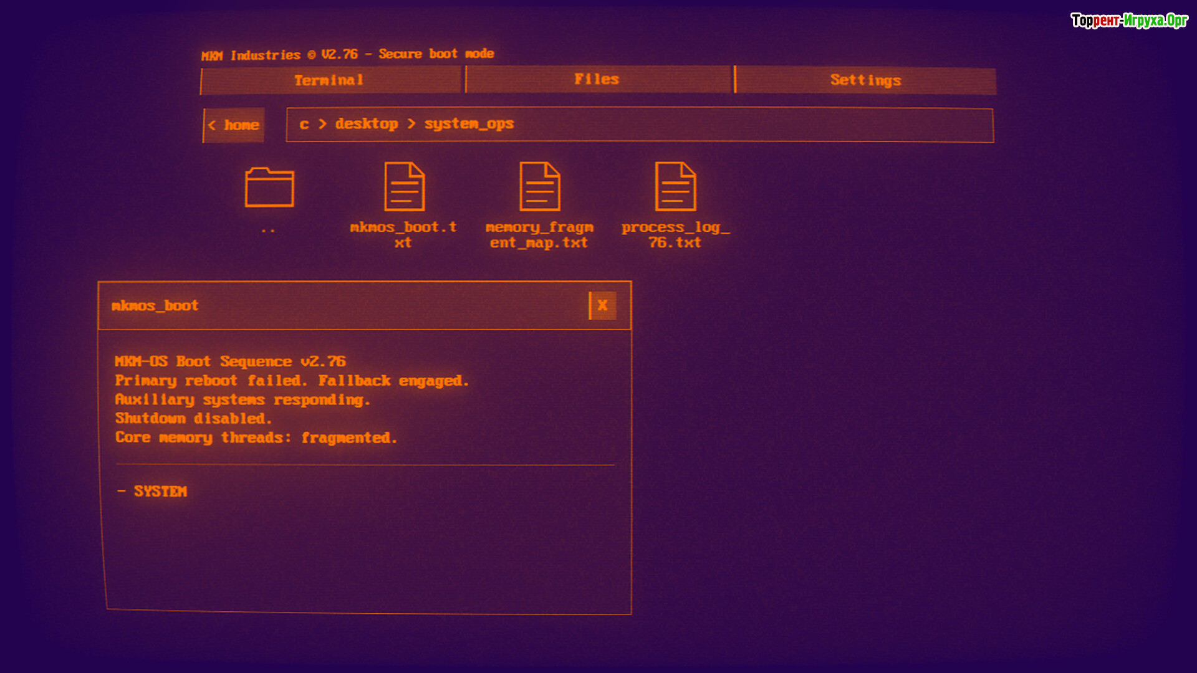Click the '..' label under folder

point(268,231)
